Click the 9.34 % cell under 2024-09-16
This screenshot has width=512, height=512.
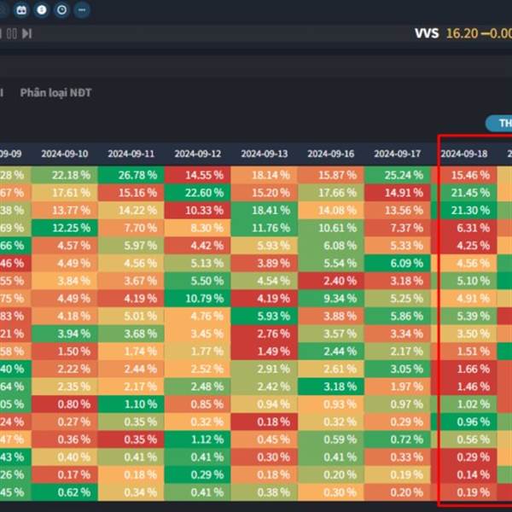(x=331, y=299)
